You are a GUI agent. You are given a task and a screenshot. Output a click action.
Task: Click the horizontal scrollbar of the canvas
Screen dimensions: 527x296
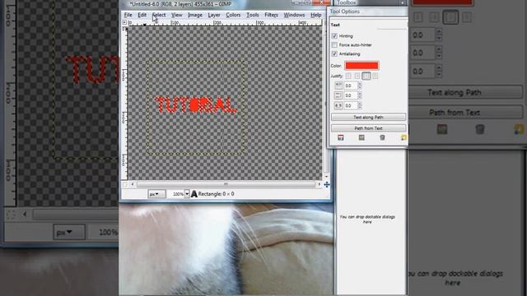[x=226, y=184]
